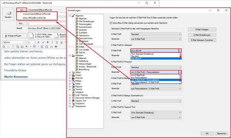
Task: Click the Anlage einfügen button
Action: (15, 36)
